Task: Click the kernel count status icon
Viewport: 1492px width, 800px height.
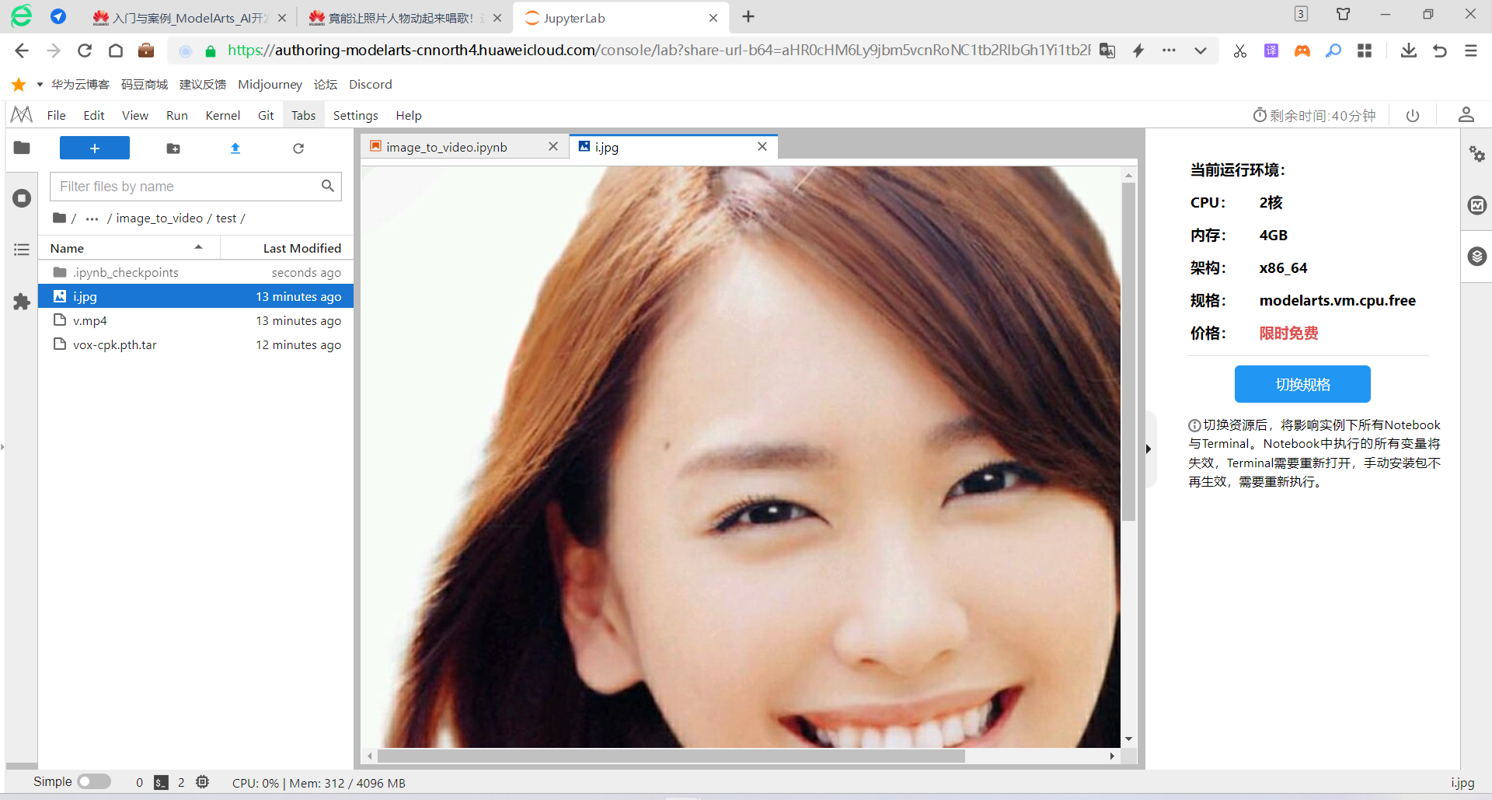Action: [x=202, y=782]
